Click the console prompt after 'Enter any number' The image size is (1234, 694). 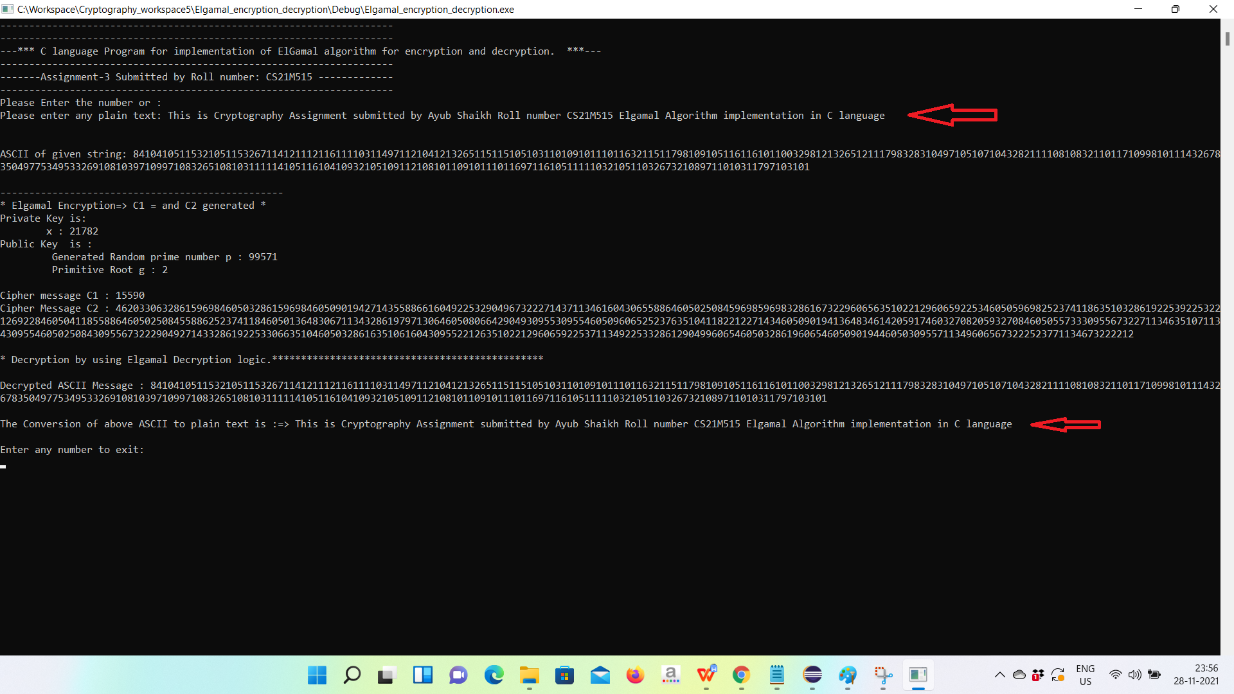[4, 466]
